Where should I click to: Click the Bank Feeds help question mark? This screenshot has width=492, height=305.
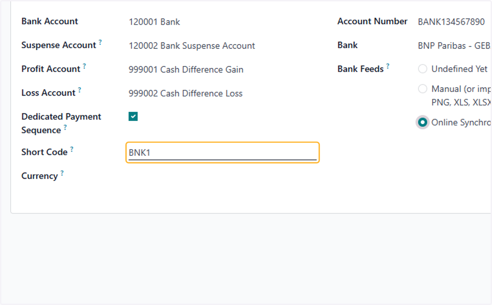pos(388,66)
